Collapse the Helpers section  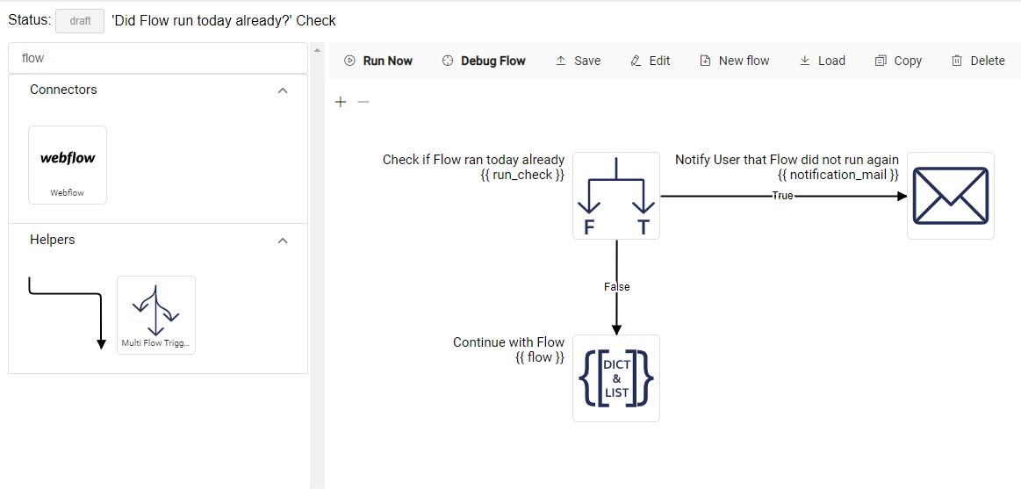click(x=283, y=241)
